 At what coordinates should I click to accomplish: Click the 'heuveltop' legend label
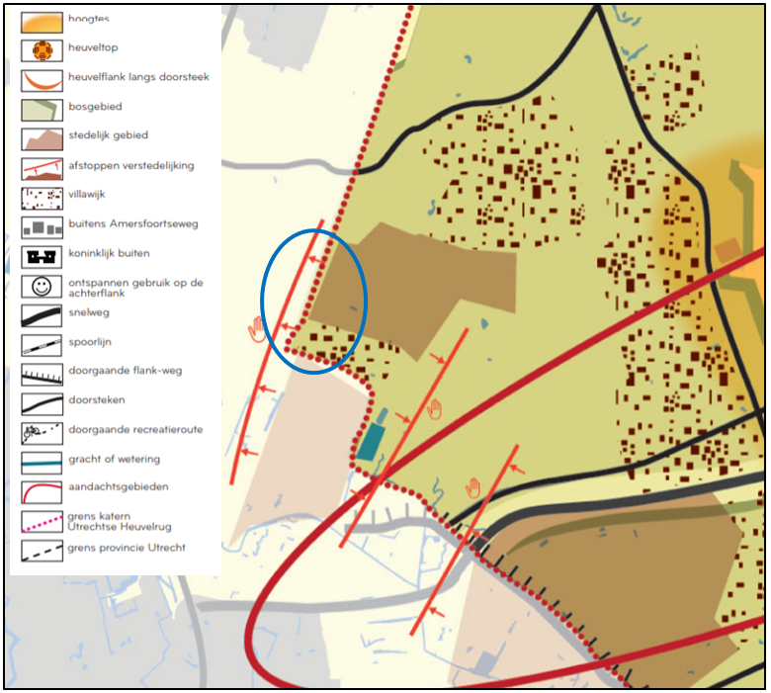pos(93,47)
